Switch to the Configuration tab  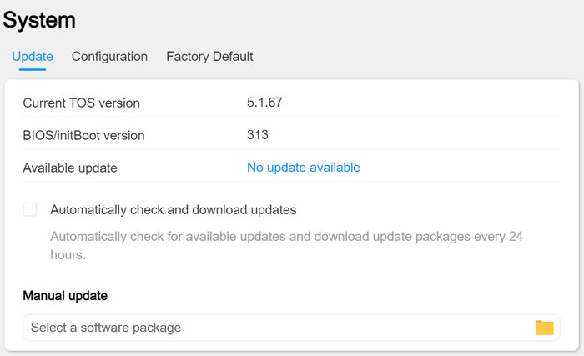tap(109, 57)
